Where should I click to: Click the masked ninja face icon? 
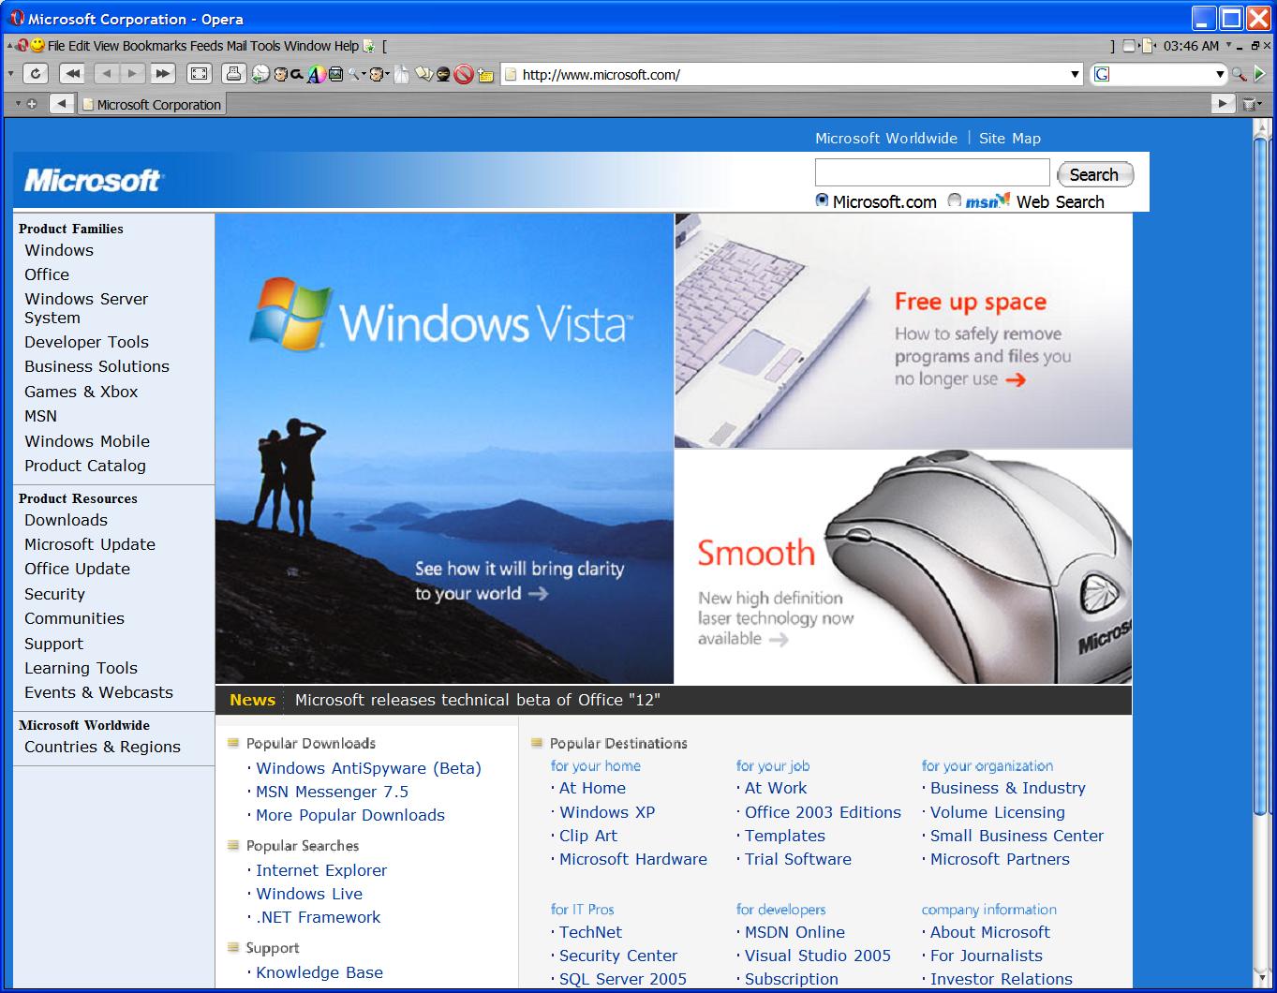click(443, 75)
